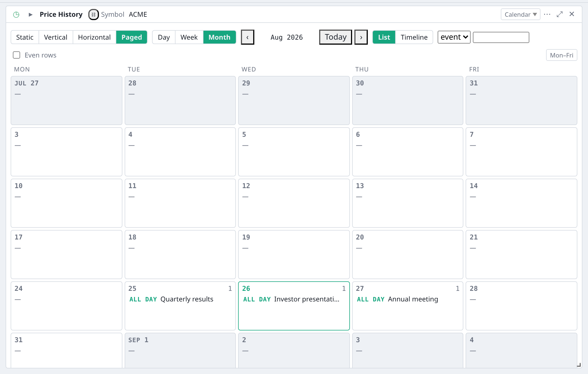Click the ACME symbol value
Viewport: 588px width, 374px height.
click(x=138, y=15)
